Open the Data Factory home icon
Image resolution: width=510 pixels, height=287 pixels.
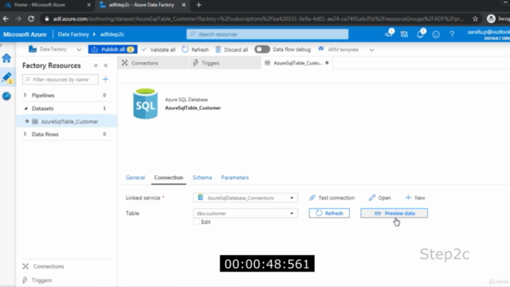pyautogui.click(x=6, y=58)
